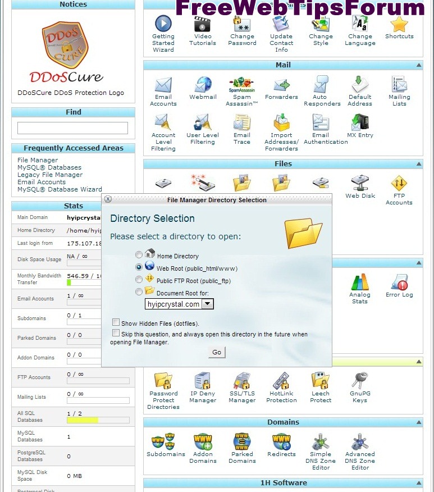Image resolution: width=434 pixels, height=492 pixels.
Task: Open Redirects
Action: 281,441
